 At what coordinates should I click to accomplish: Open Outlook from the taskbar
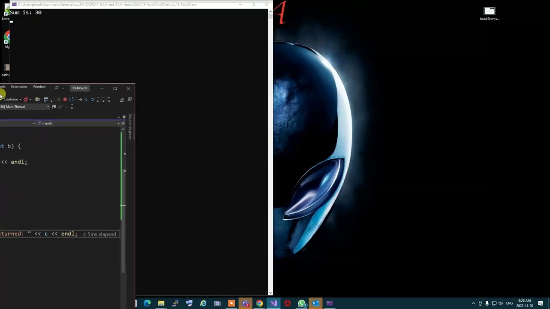(316, 303)
